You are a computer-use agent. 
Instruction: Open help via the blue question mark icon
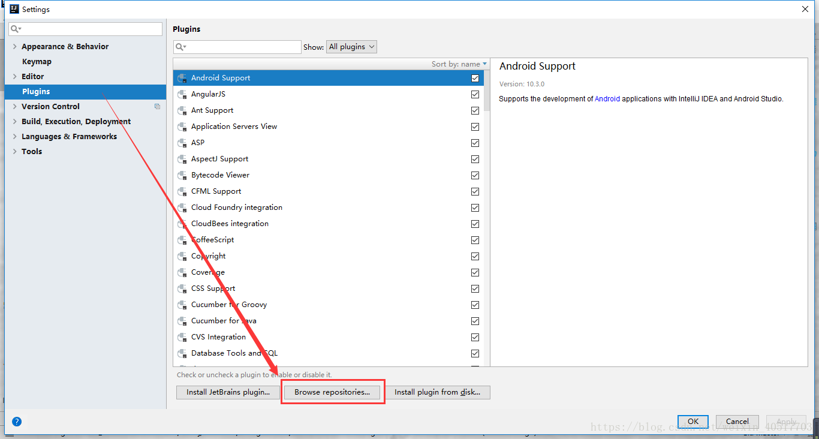(17, 422)
